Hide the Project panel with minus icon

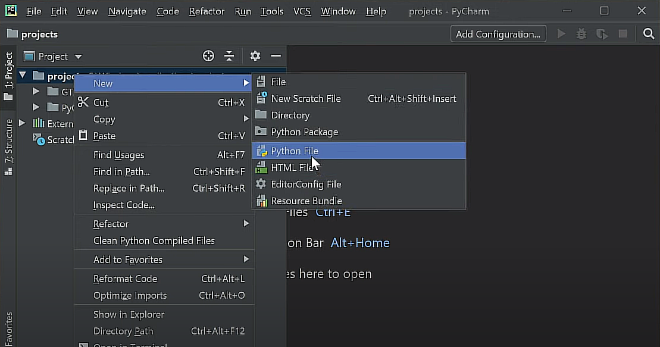(276, 56)
